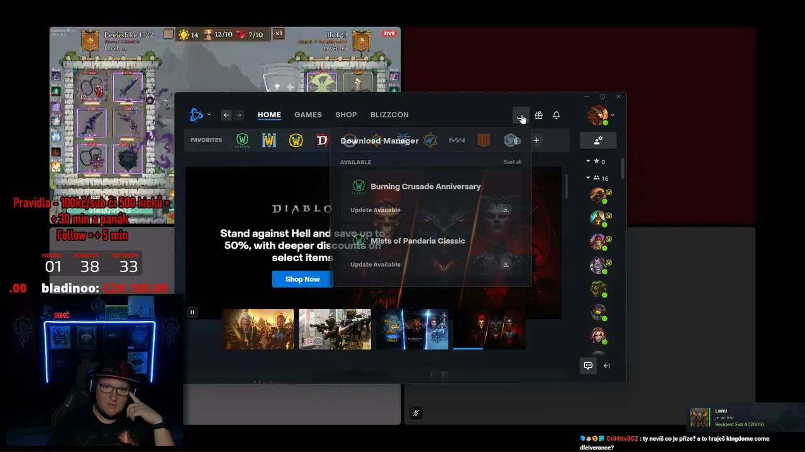Open the friend management settings button
Screen dimensions: 805x452
tap(598, 141)
